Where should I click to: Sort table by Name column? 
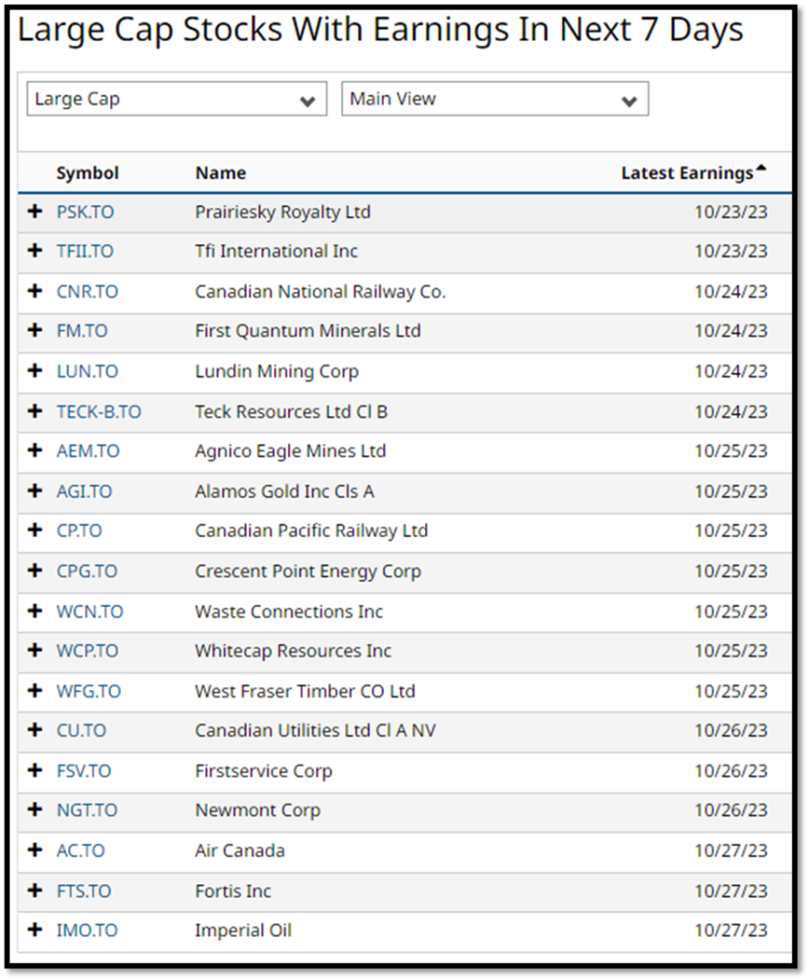[x=220, y=173]
